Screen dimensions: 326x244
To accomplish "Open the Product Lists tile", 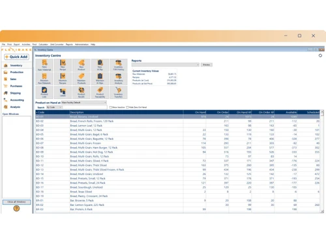I will coord(44,92).
